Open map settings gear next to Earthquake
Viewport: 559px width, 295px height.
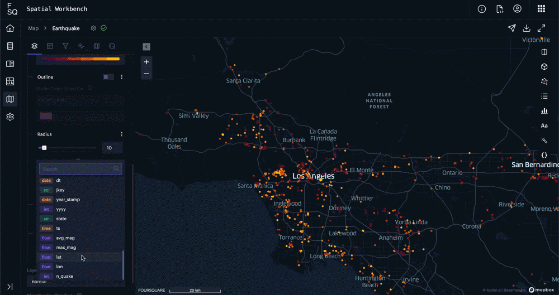93,28
